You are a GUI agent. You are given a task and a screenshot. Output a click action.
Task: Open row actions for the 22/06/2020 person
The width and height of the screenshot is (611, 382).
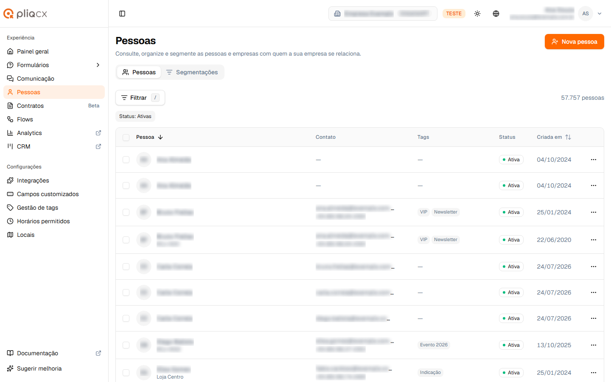pos(594,240)
